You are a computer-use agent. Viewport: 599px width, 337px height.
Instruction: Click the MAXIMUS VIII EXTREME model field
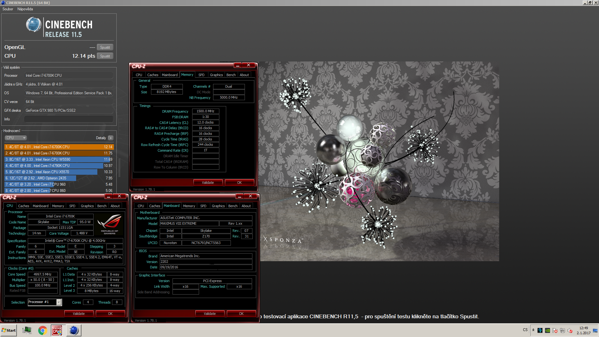189,224
